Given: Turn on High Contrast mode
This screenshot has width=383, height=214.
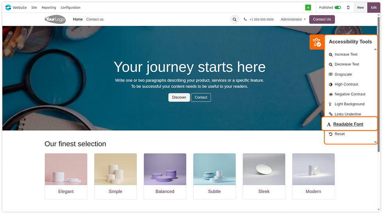Looking at the screenshot, I should (343, 84).
